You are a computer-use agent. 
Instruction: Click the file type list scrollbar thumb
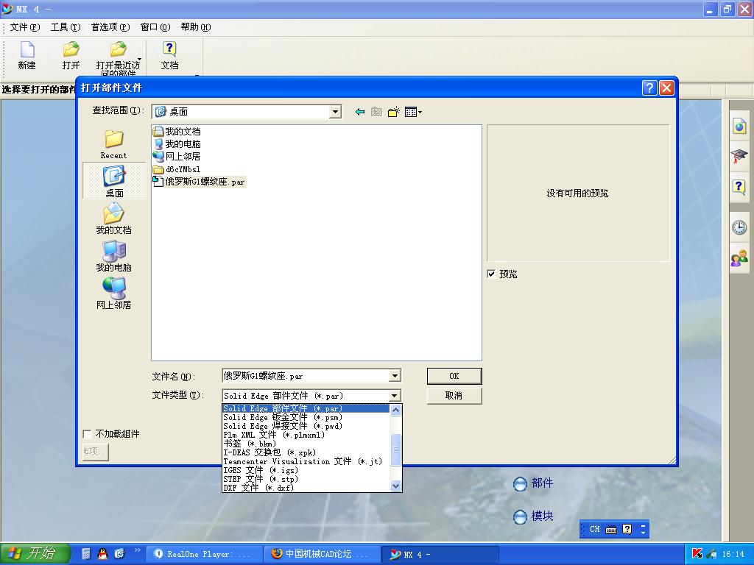tap(395, 449)
